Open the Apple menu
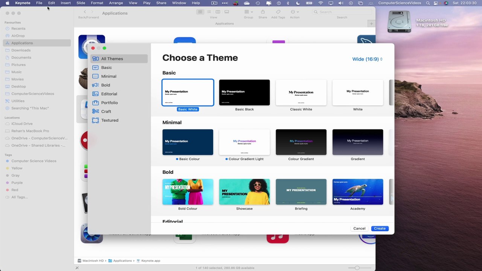Viewport: 482px width, 271px height. 8,3
